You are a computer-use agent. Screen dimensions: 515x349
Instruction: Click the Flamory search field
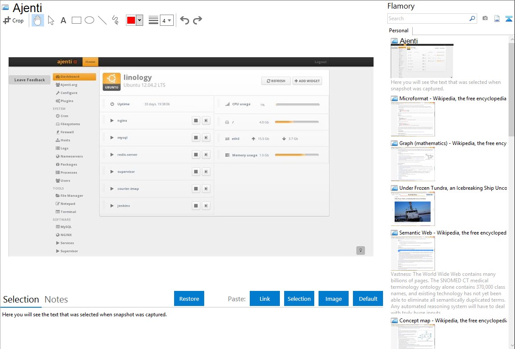(428, 19)
